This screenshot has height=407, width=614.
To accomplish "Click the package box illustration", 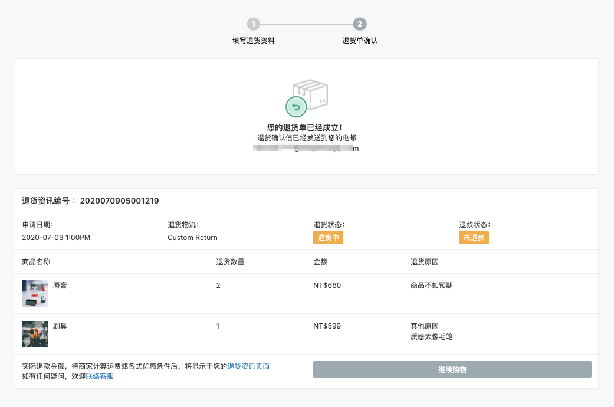I will (310, 94).
